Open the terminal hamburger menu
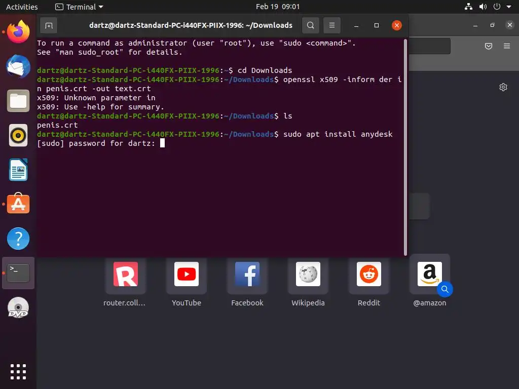519x389 pixels. pos(331,25)
